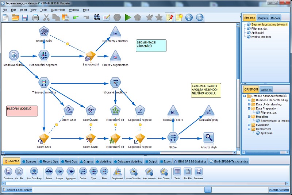Expand the Data Understanding folder

[x=249, y=104]
